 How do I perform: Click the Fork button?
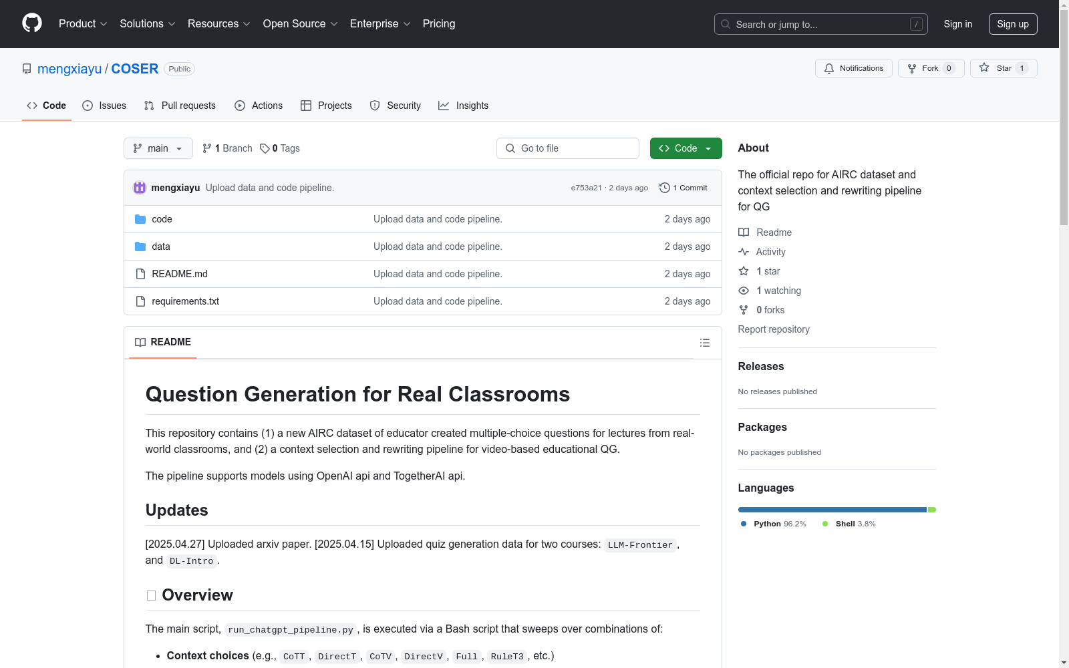(x=931, y=68)
